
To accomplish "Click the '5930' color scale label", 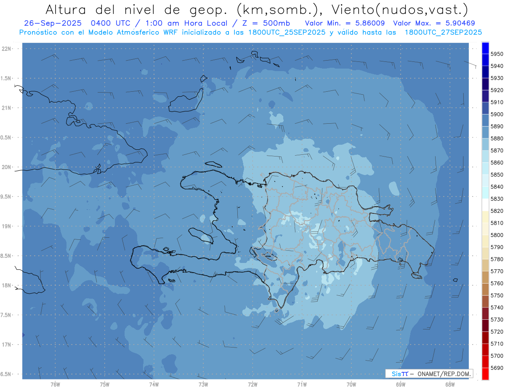I will 497,78.
